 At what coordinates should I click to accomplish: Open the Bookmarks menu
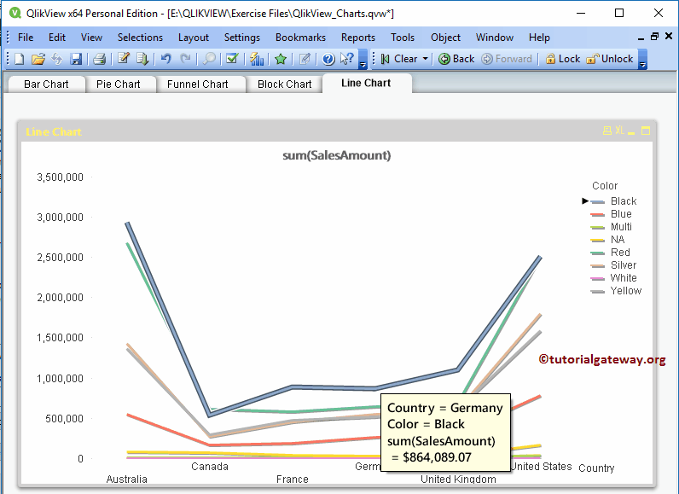300,38
